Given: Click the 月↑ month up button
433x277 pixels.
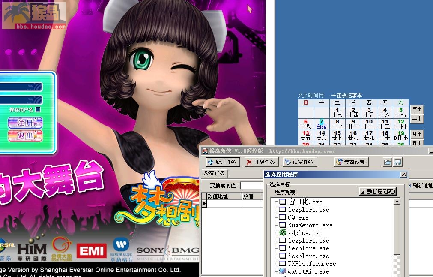Looking at the screenshot, I should click(416, 134).
